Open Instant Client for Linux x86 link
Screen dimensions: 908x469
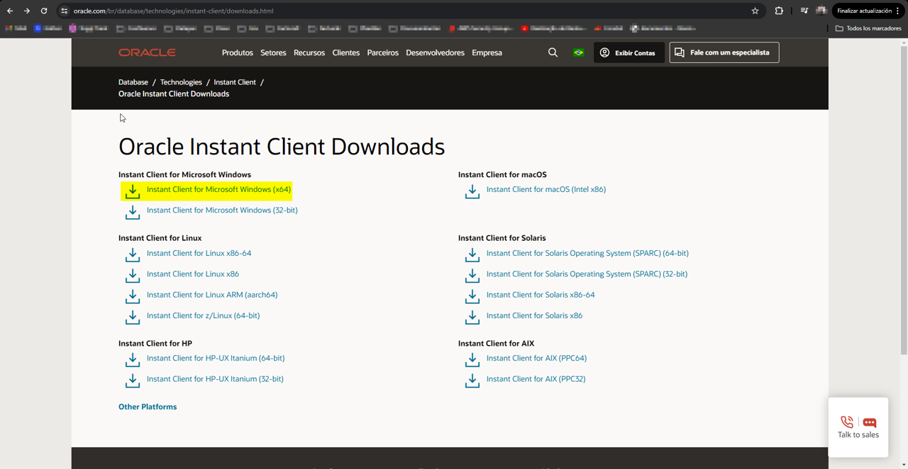pos(193,274)
